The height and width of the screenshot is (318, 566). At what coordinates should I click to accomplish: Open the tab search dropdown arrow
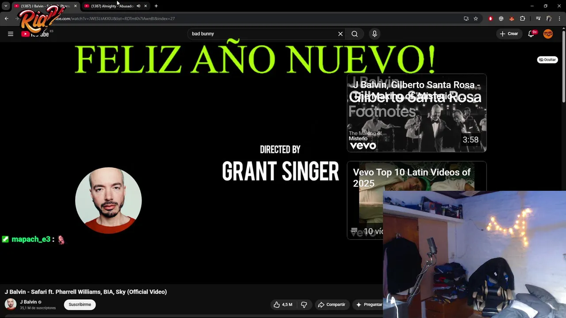[x=6, y=6]
